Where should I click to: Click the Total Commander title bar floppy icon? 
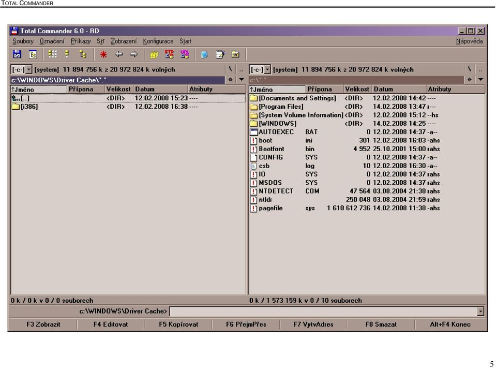point(14,31)
